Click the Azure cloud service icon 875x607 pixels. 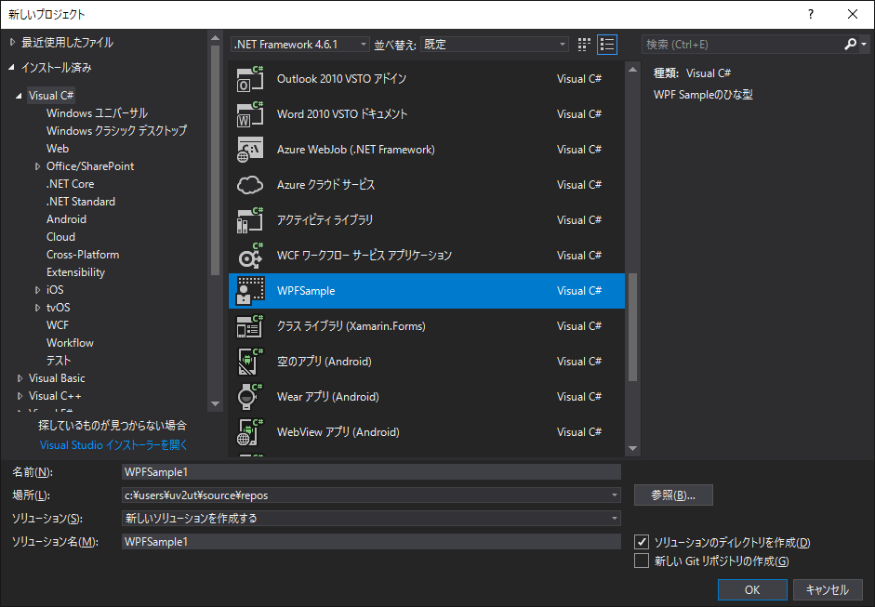click(249, 185)
